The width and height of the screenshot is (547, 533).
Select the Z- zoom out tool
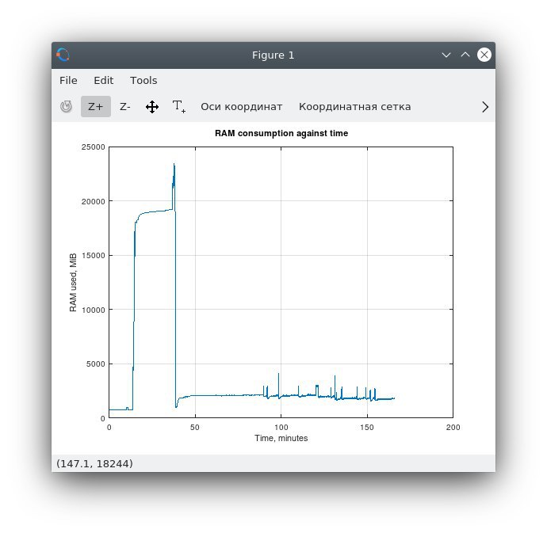pos(125,106)
